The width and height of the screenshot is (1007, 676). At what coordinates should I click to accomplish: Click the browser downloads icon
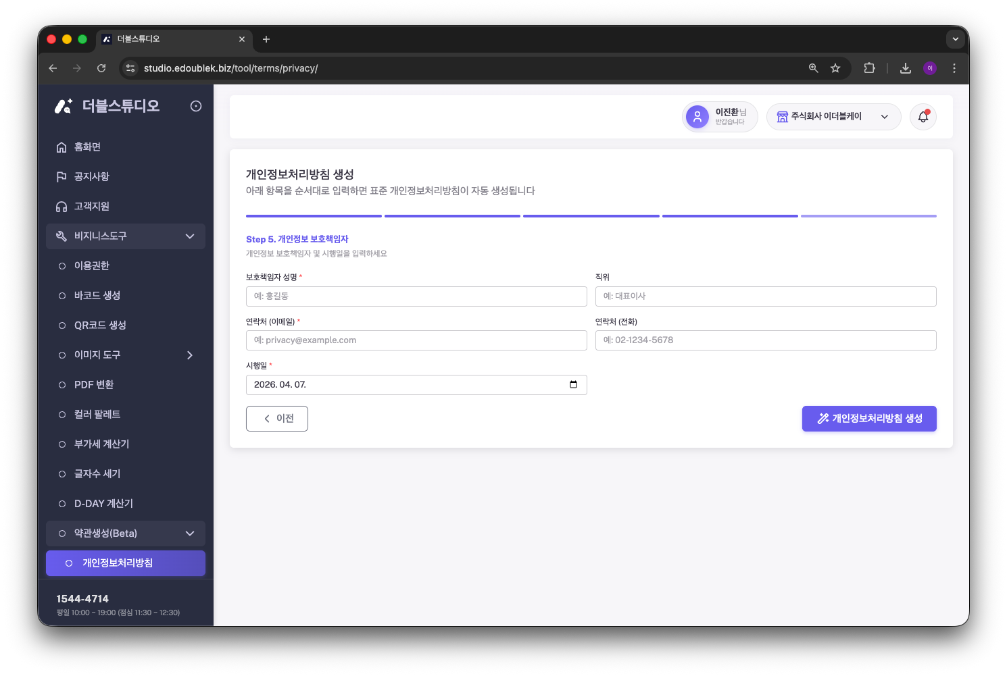[x=906, y=68]
